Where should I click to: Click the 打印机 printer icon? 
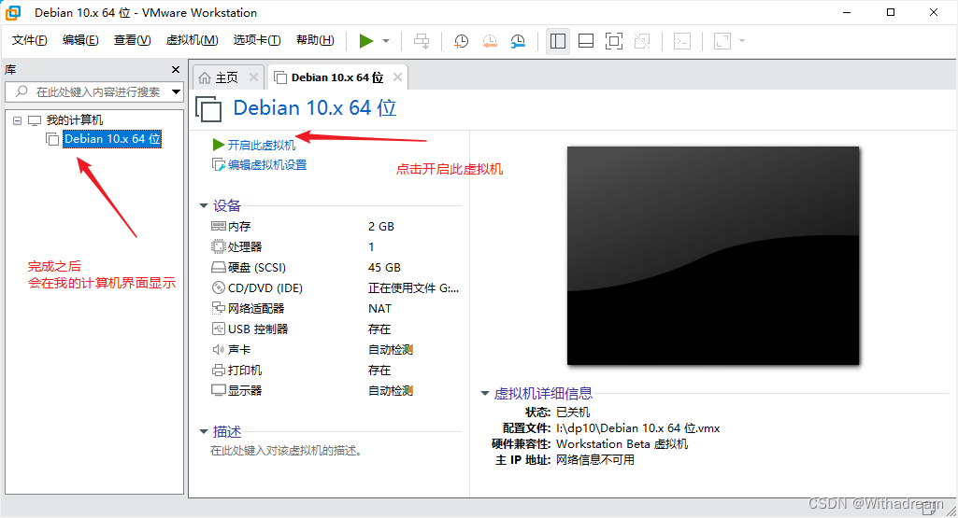[x=218, y=370]
